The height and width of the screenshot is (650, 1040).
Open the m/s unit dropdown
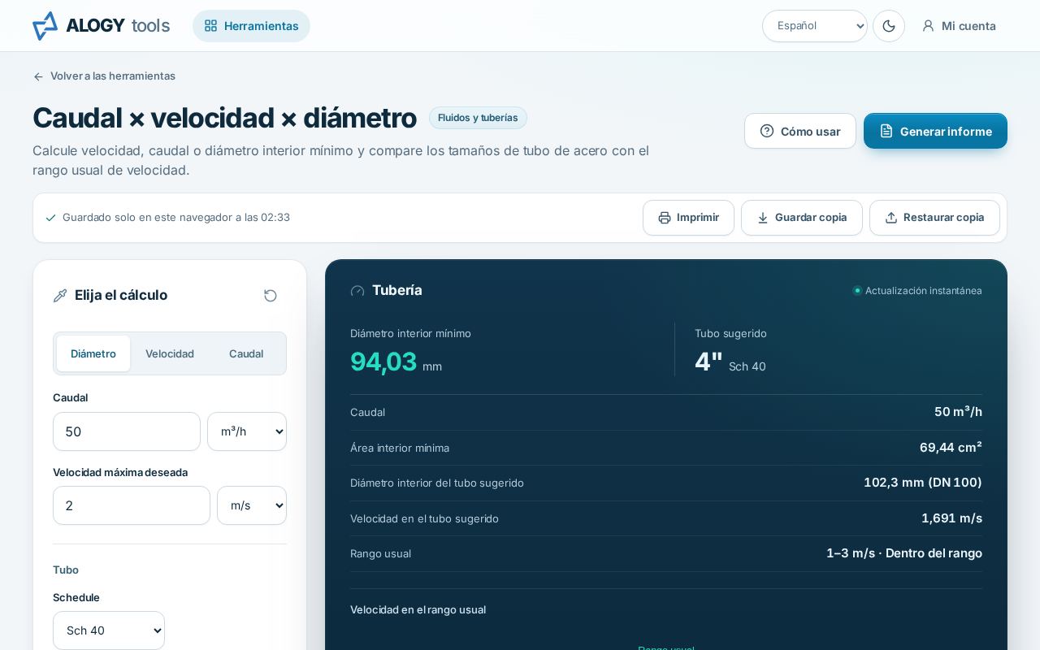point(252,505)
